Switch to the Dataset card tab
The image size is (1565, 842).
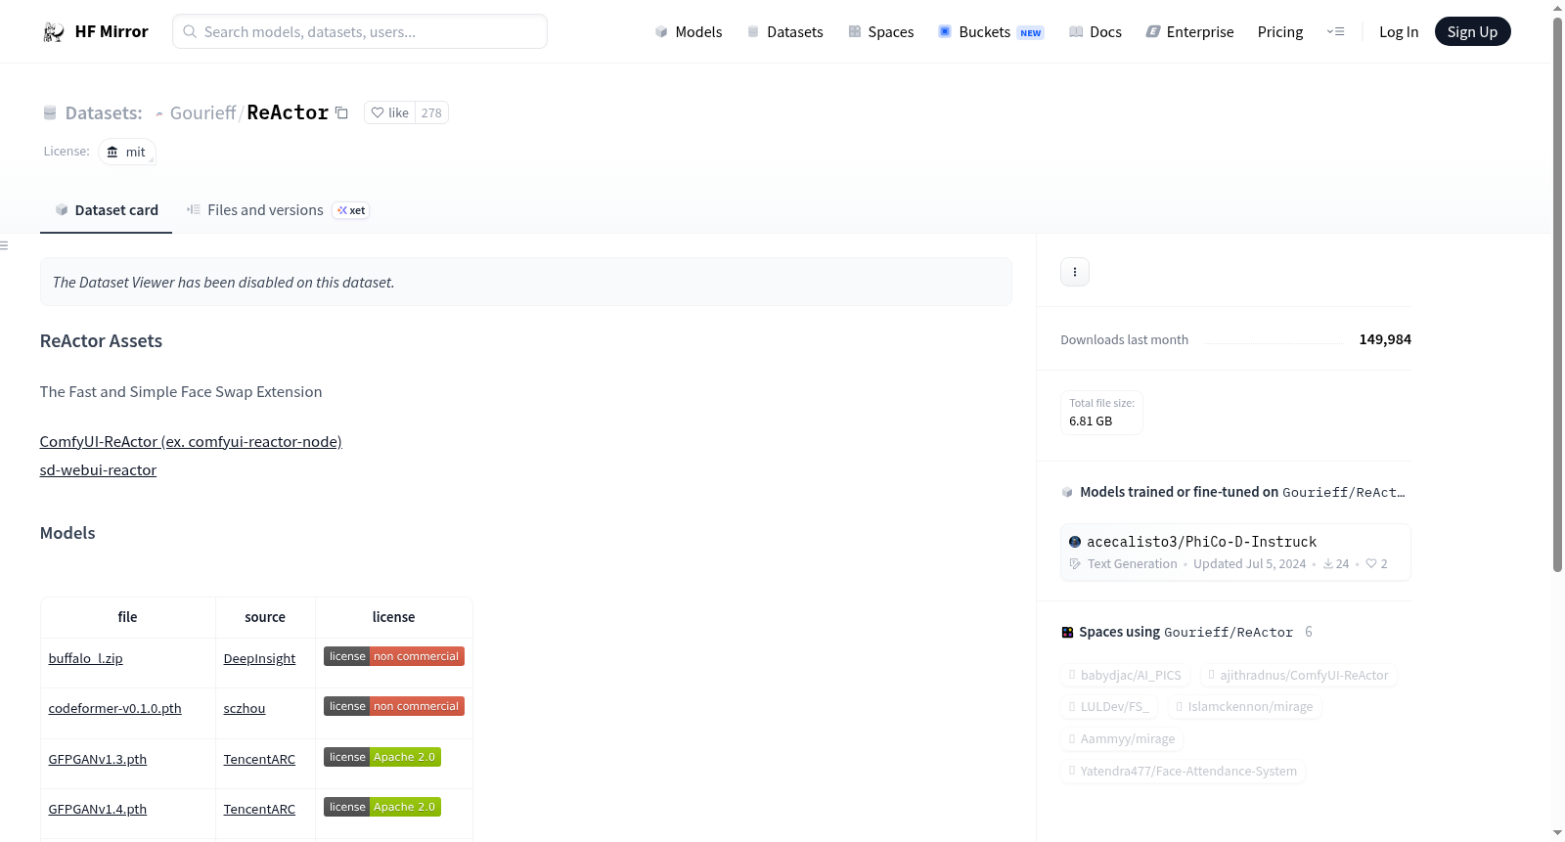point(107,210)
